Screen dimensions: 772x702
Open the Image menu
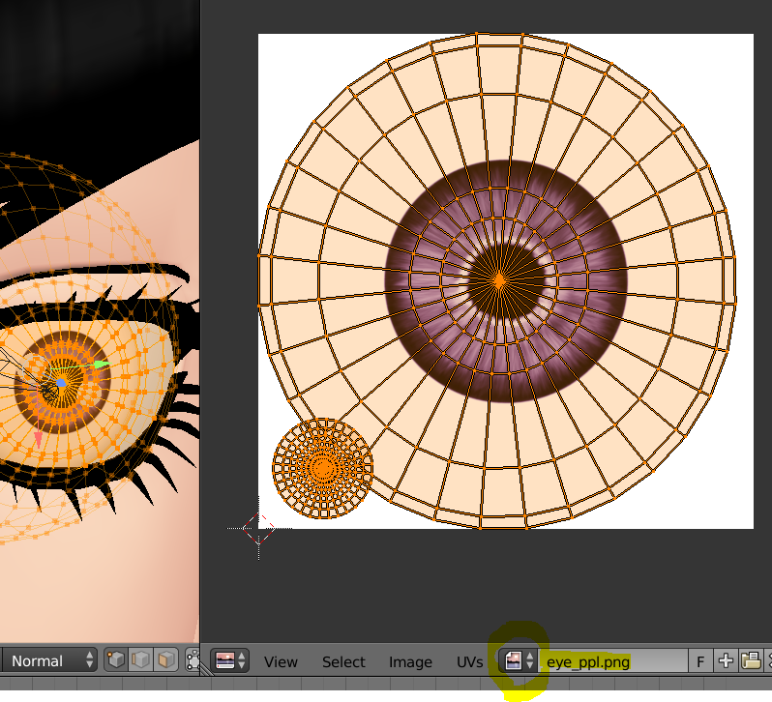410,662
